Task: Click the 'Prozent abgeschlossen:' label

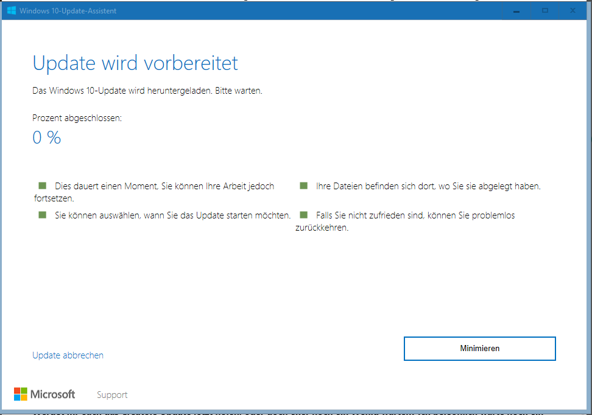Action: 77,118
